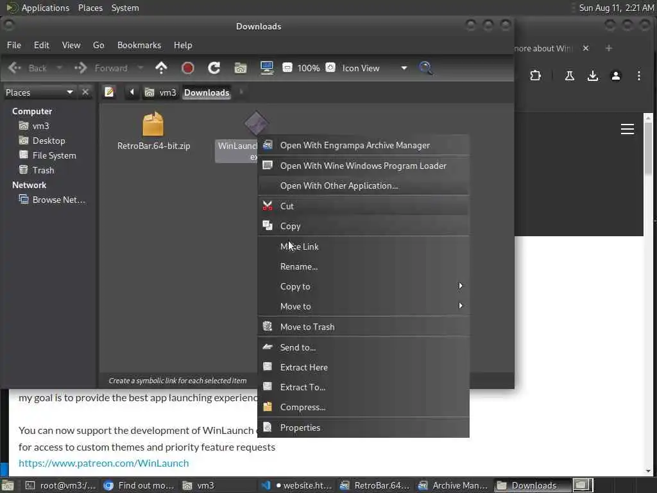
Task: Open the Bookmarks menu
Action: click(139, 46)
